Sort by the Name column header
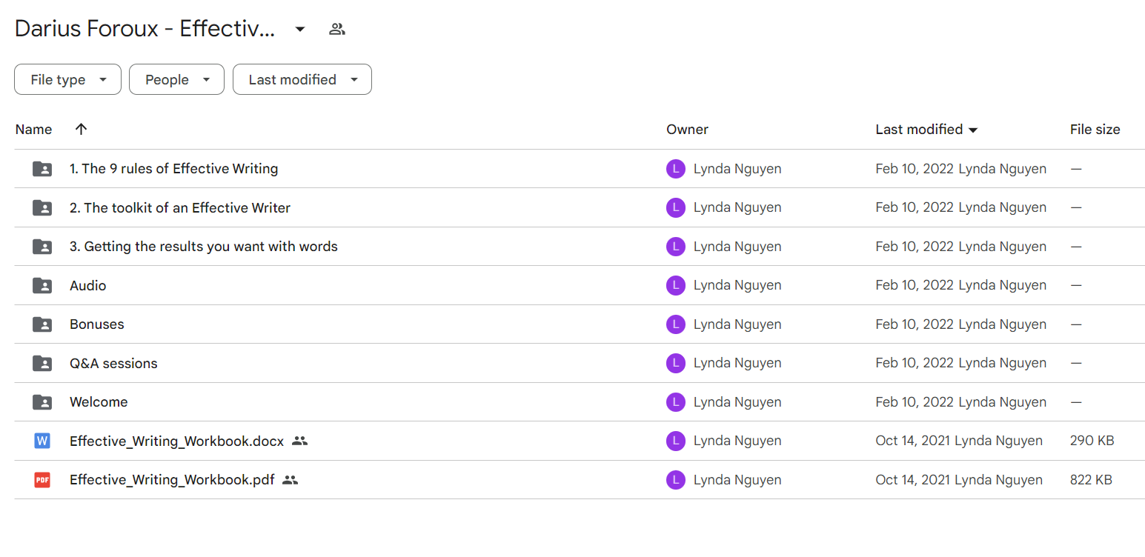Screen dimensions: 1145x557 (33, 130)
